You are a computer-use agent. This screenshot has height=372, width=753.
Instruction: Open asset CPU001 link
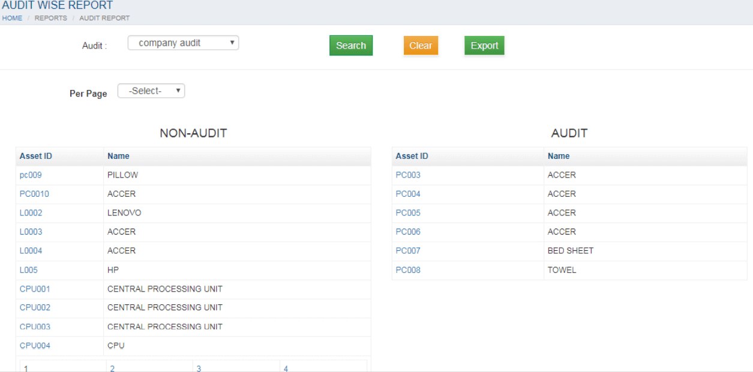(x=35, y=289)
